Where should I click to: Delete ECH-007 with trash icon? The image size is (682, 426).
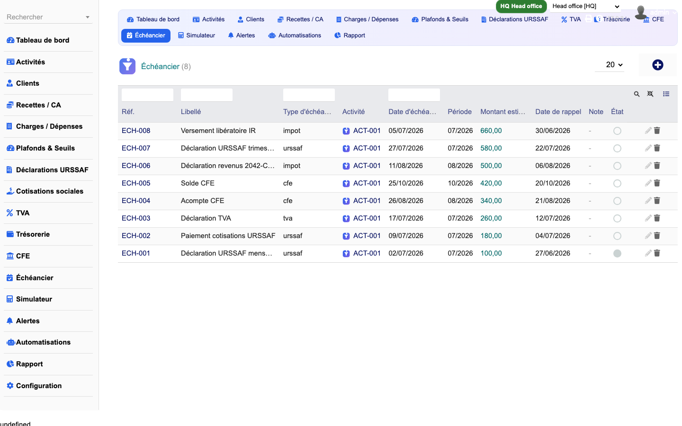tap(657, 148)
